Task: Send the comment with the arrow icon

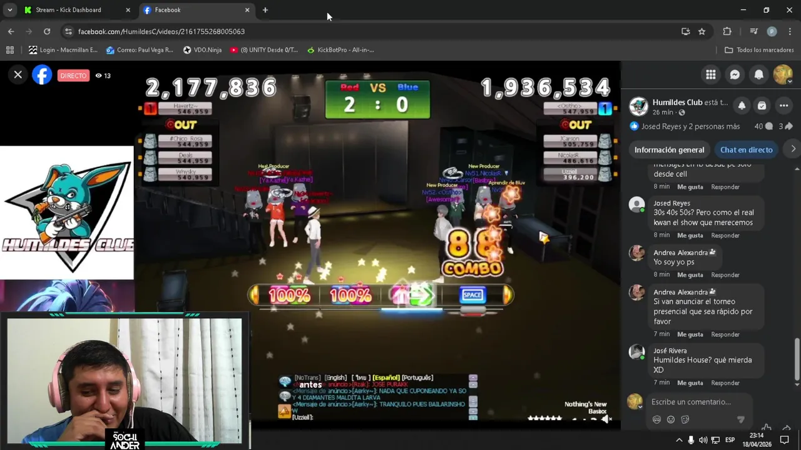Action: pos(741,420)
